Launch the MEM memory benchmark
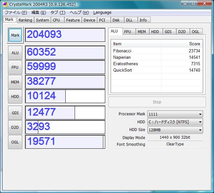This screenshot has width=214, height=193. (15, 82)
